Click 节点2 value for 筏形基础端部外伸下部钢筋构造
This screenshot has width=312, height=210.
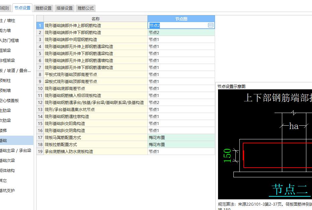click(181, 33)
